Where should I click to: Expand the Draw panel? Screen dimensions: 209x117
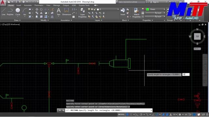[x=17, y=20]
